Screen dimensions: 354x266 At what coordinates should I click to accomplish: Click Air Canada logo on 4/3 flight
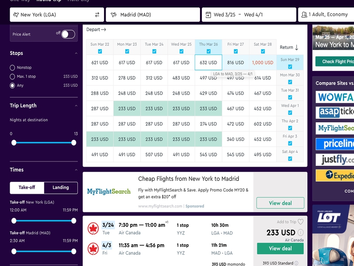coord(93,249)
